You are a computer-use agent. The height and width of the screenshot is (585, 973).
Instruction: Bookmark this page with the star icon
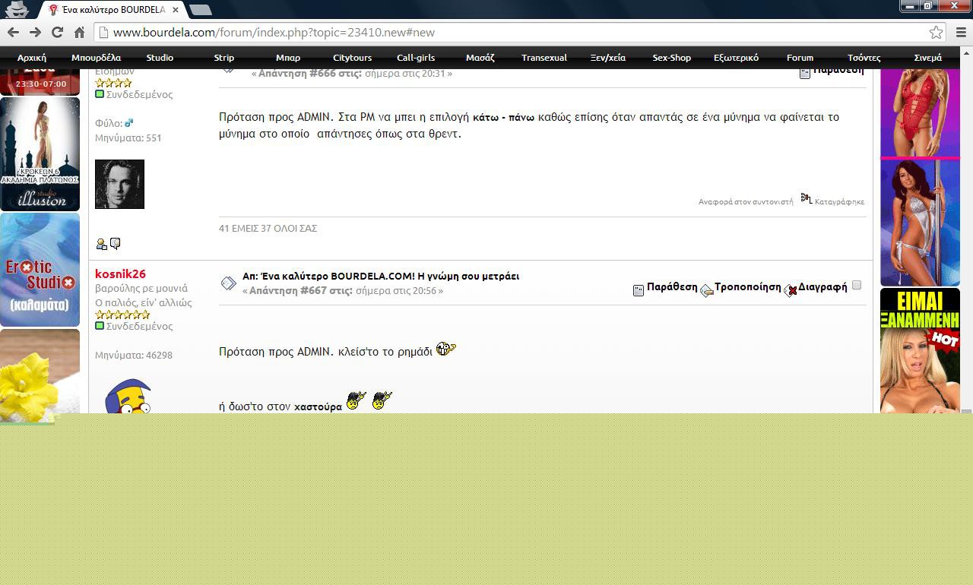[936, 32]
